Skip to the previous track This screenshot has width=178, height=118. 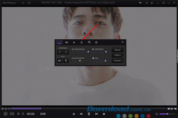tap(81, 114)
